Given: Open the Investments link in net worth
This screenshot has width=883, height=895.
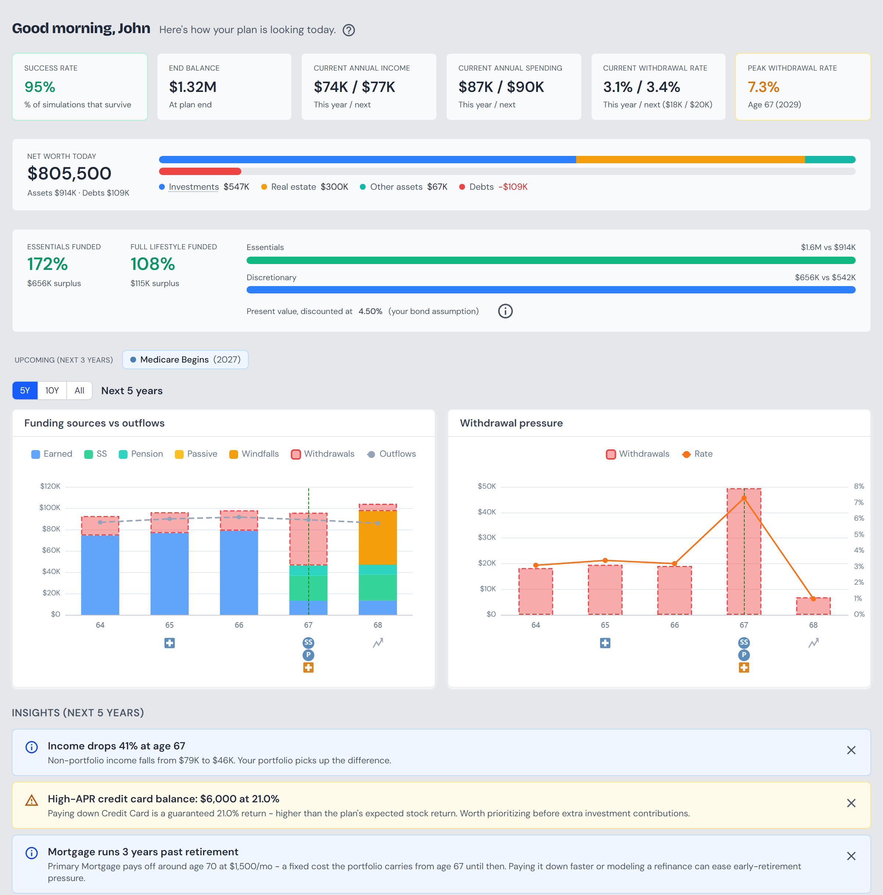Looking at the screenshot, I should coord(194,187).
